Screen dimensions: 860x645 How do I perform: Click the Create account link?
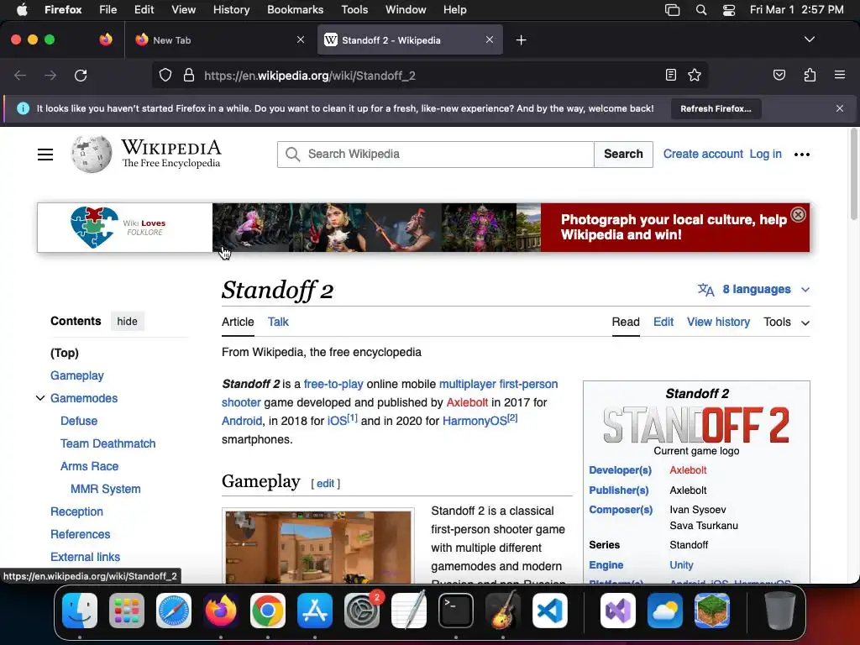[703, 155]
